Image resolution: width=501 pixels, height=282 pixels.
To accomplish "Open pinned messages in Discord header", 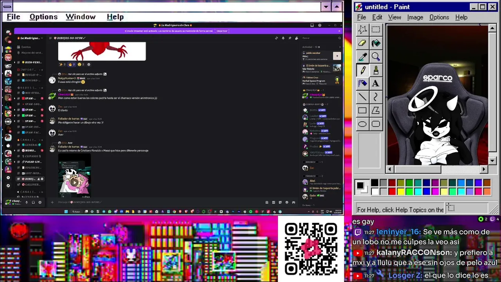I will click(290, 38).
